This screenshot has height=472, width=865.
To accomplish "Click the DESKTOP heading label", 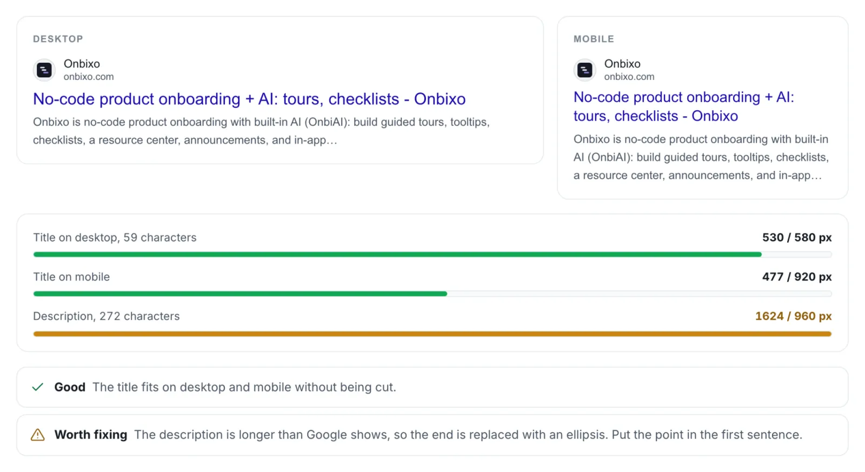I will pyautogui.click(x=58, y=39).
